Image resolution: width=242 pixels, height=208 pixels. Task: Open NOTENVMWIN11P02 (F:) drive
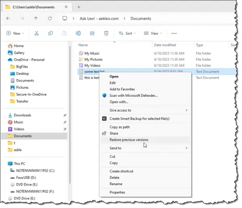pyautogui.click(x=35, y=192)
